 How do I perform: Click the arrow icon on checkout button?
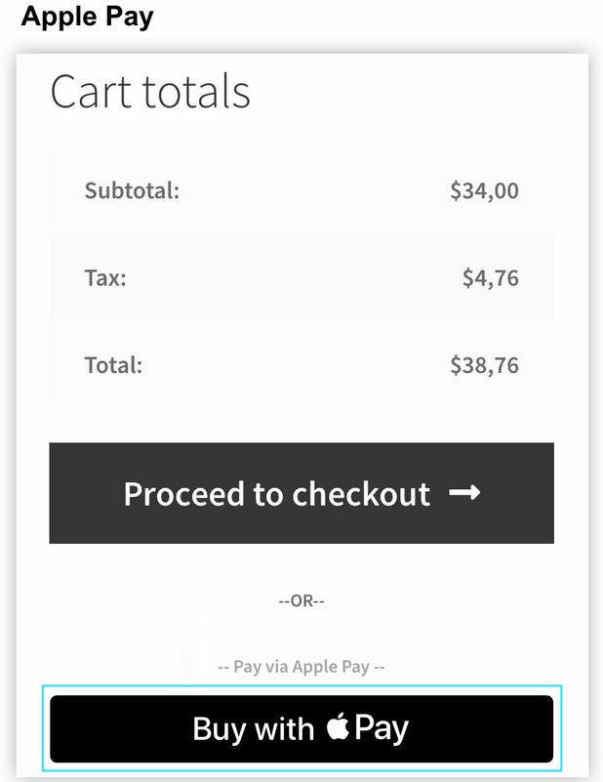tap(464, 493)
